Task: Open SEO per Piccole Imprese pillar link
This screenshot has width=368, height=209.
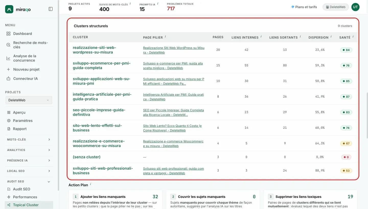Action: (174, 112)
